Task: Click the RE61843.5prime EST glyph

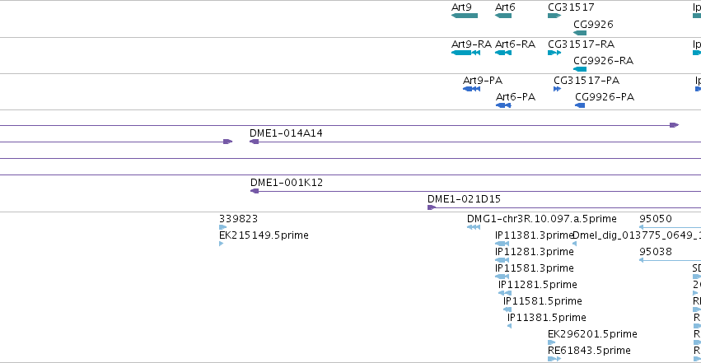Action: [554, 359]
